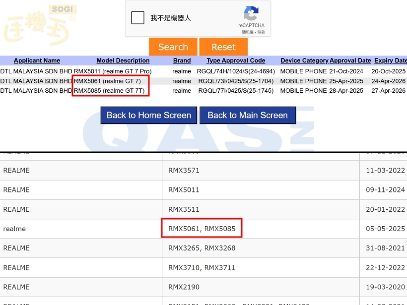This screenshot has width=407, height=305.
Task: Sort by Model Description column header
Action: [123, 61]
